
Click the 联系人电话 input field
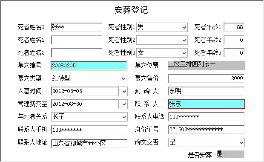pyautogui.click(x=206, y=117)
